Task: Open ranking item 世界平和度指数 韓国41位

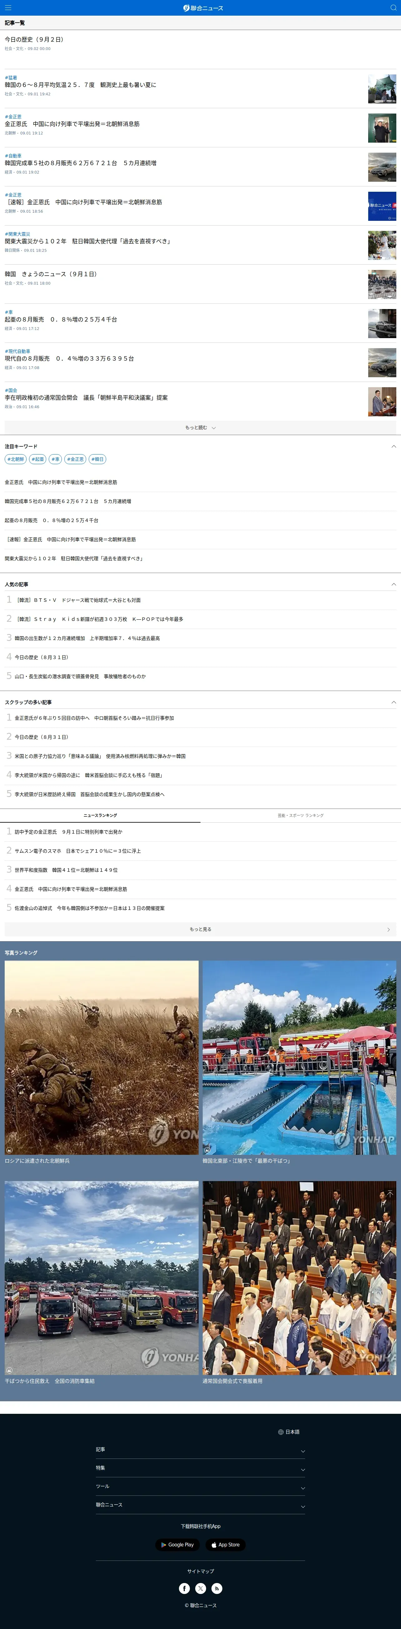Action: click(x=66, y=870)
